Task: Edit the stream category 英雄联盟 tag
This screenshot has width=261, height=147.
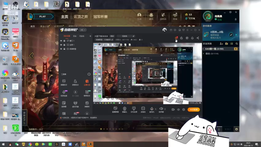Action: click(x=104, y=40)
